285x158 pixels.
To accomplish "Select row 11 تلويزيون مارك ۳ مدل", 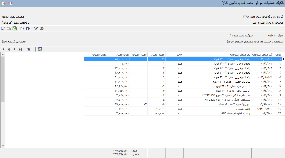I will (184, 104).
